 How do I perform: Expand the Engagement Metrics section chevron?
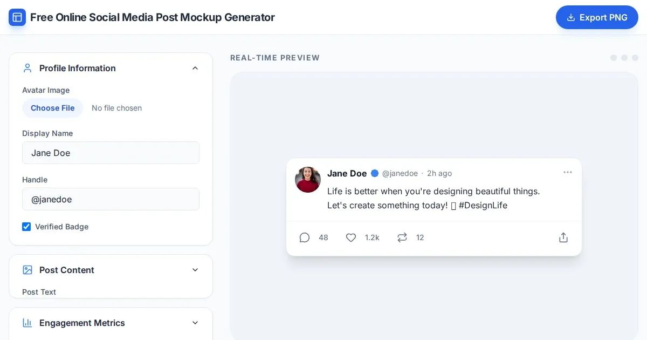coord(195,323)
